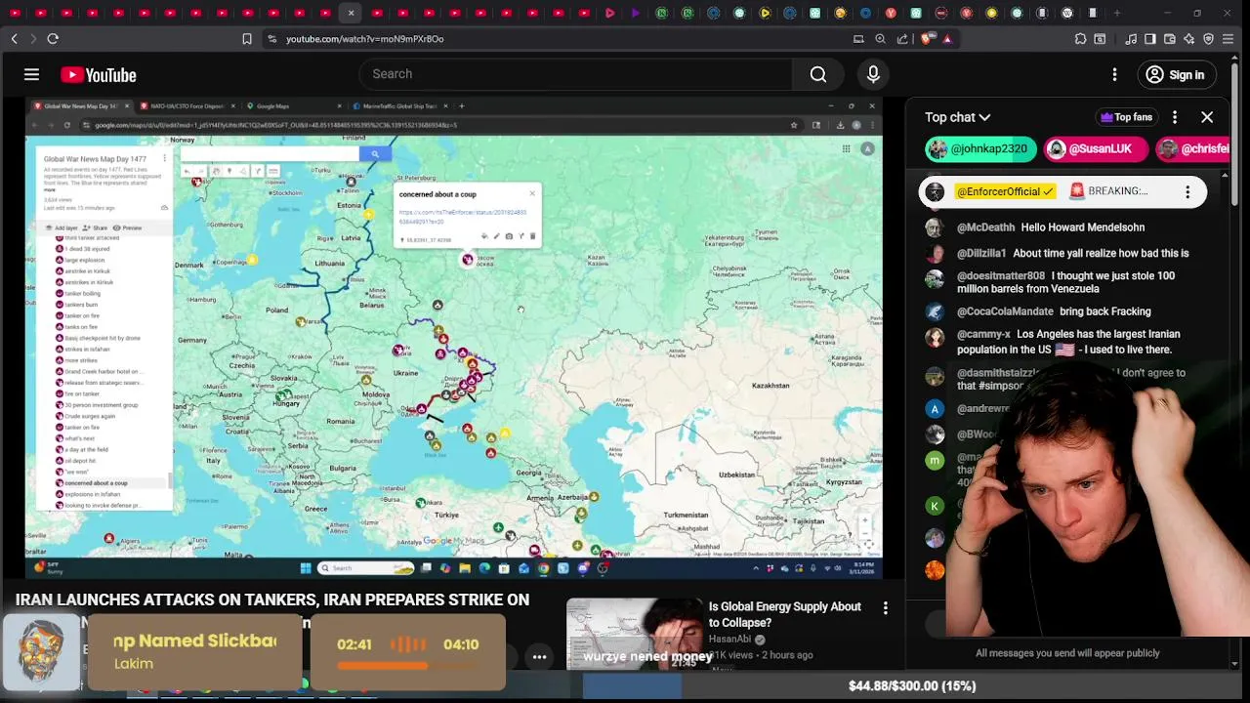Image resolution: width=1250 pixels, height=703 pixels.
Task: Open the extensions puzzle icon
Action: click(1080, 39)
